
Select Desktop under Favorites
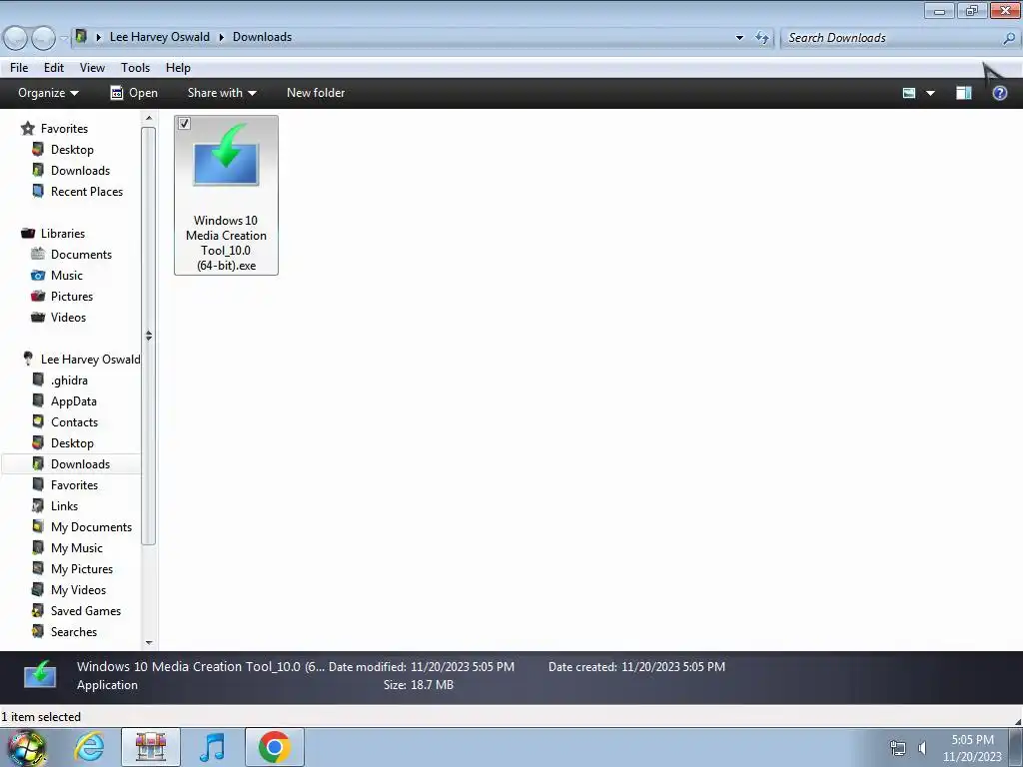coord(72,150)
